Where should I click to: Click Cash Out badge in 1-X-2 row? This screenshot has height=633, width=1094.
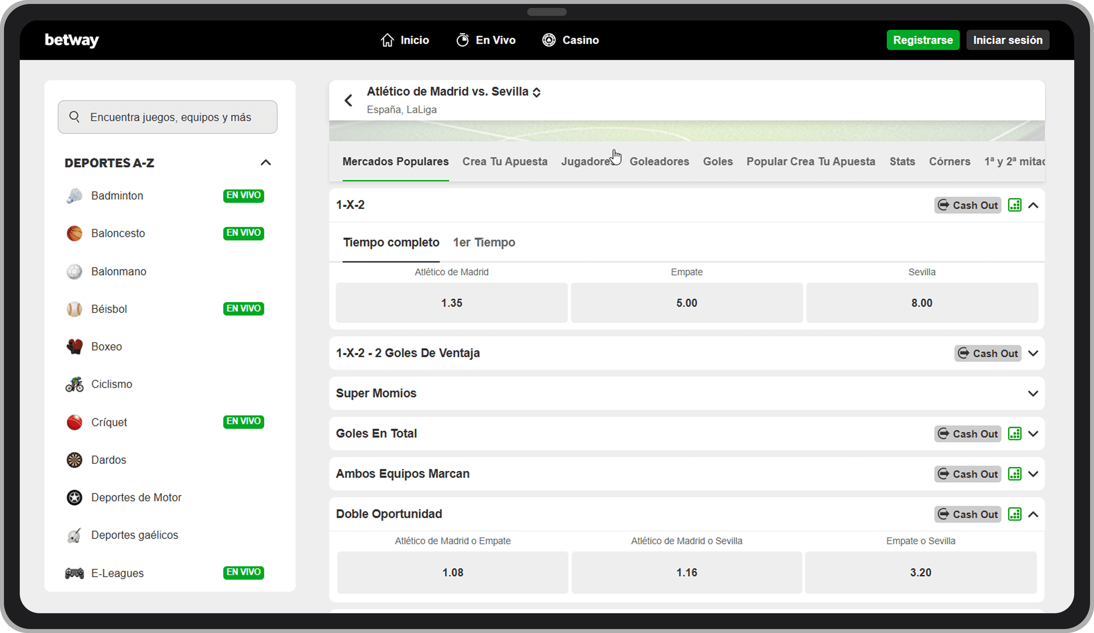tap(968, 205)
